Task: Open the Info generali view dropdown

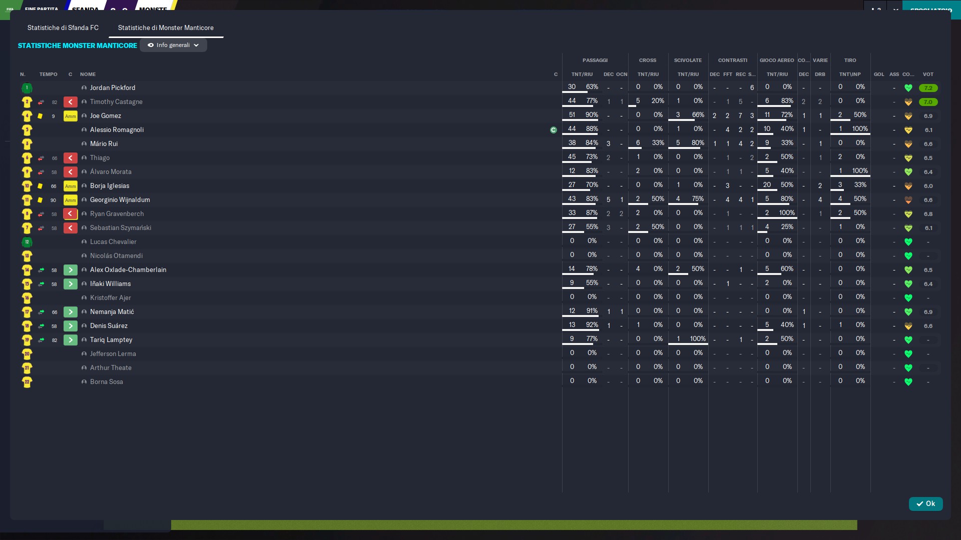Action: click(173, 45)
